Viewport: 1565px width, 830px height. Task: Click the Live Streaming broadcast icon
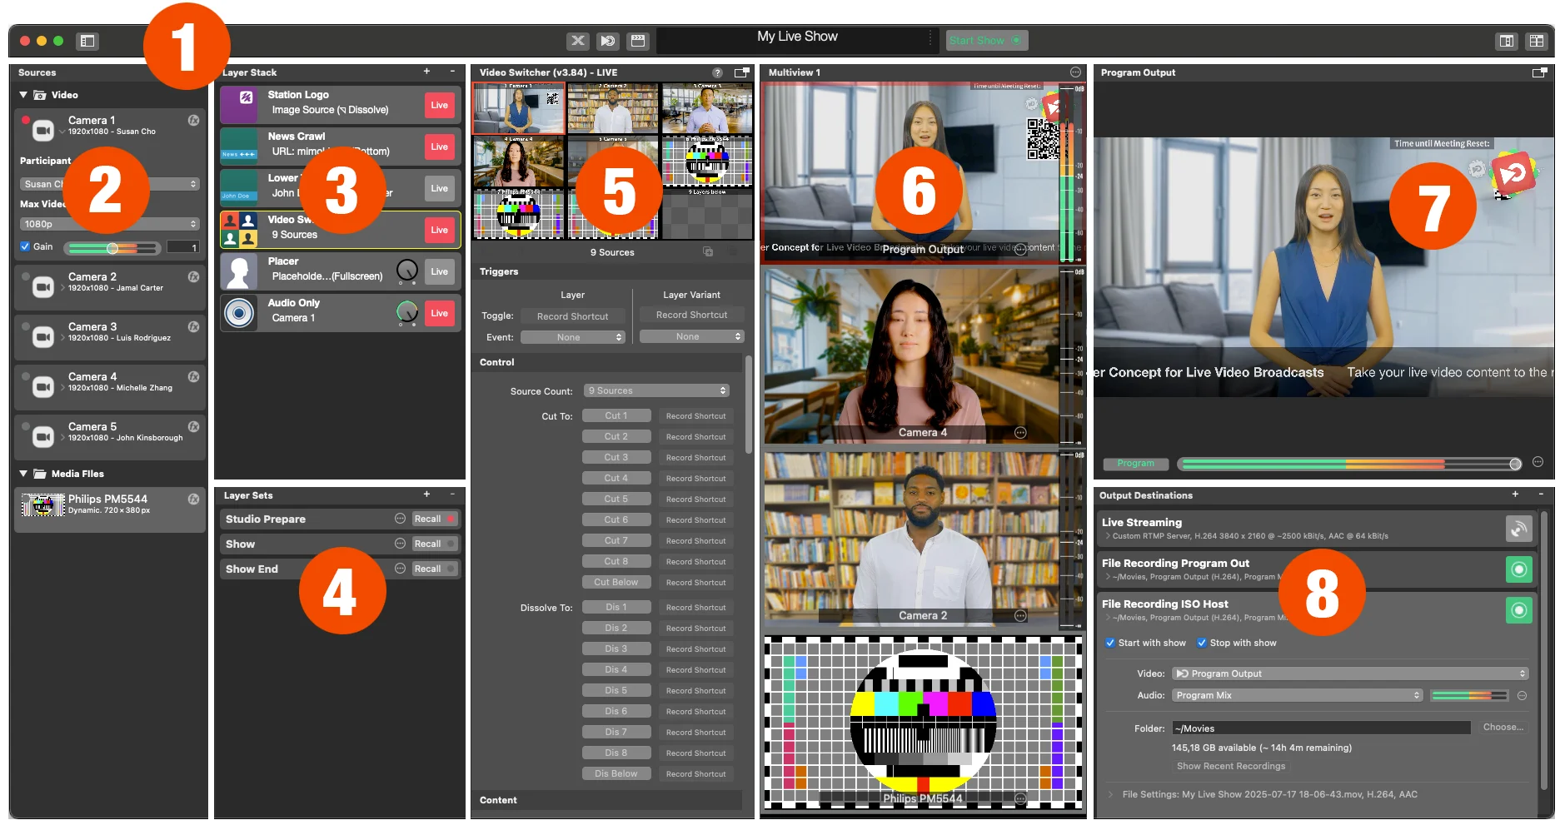(x=1518, y=529)
